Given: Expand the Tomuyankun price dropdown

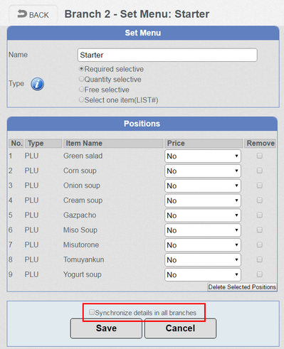Looking at the screenshot, I should tap(203, 259).
